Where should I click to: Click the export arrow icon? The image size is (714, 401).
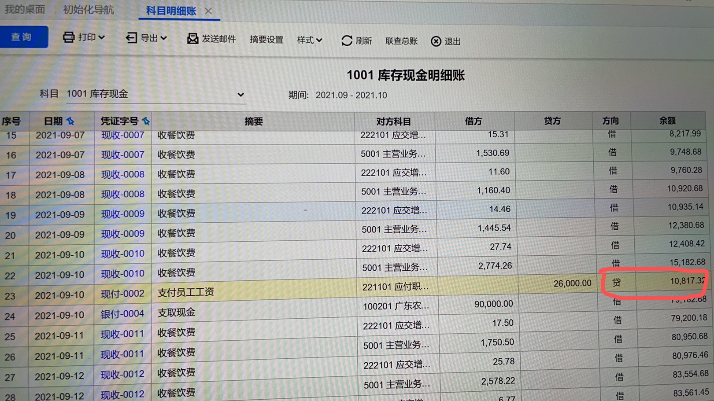(131, 38)
